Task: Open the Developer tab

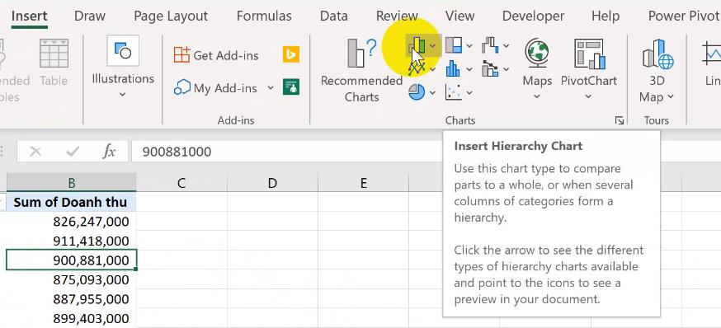Action: 533,16
